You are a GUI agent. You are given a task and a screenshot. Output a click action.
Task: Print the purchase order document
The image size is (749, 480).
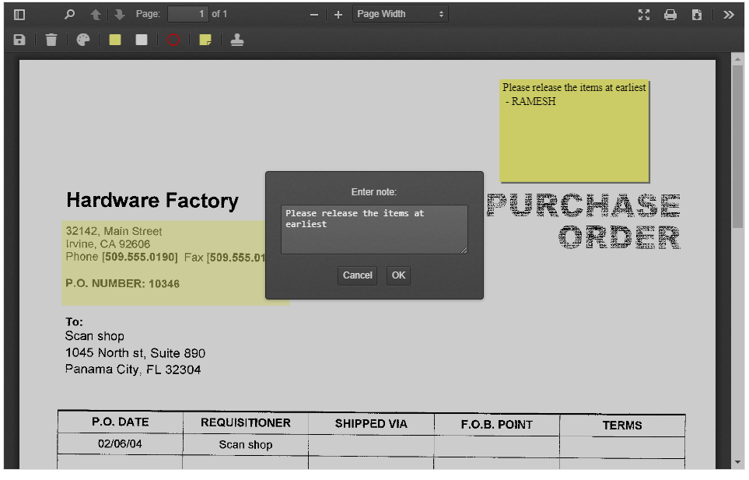pyautogui.click(x=670, y=14)
